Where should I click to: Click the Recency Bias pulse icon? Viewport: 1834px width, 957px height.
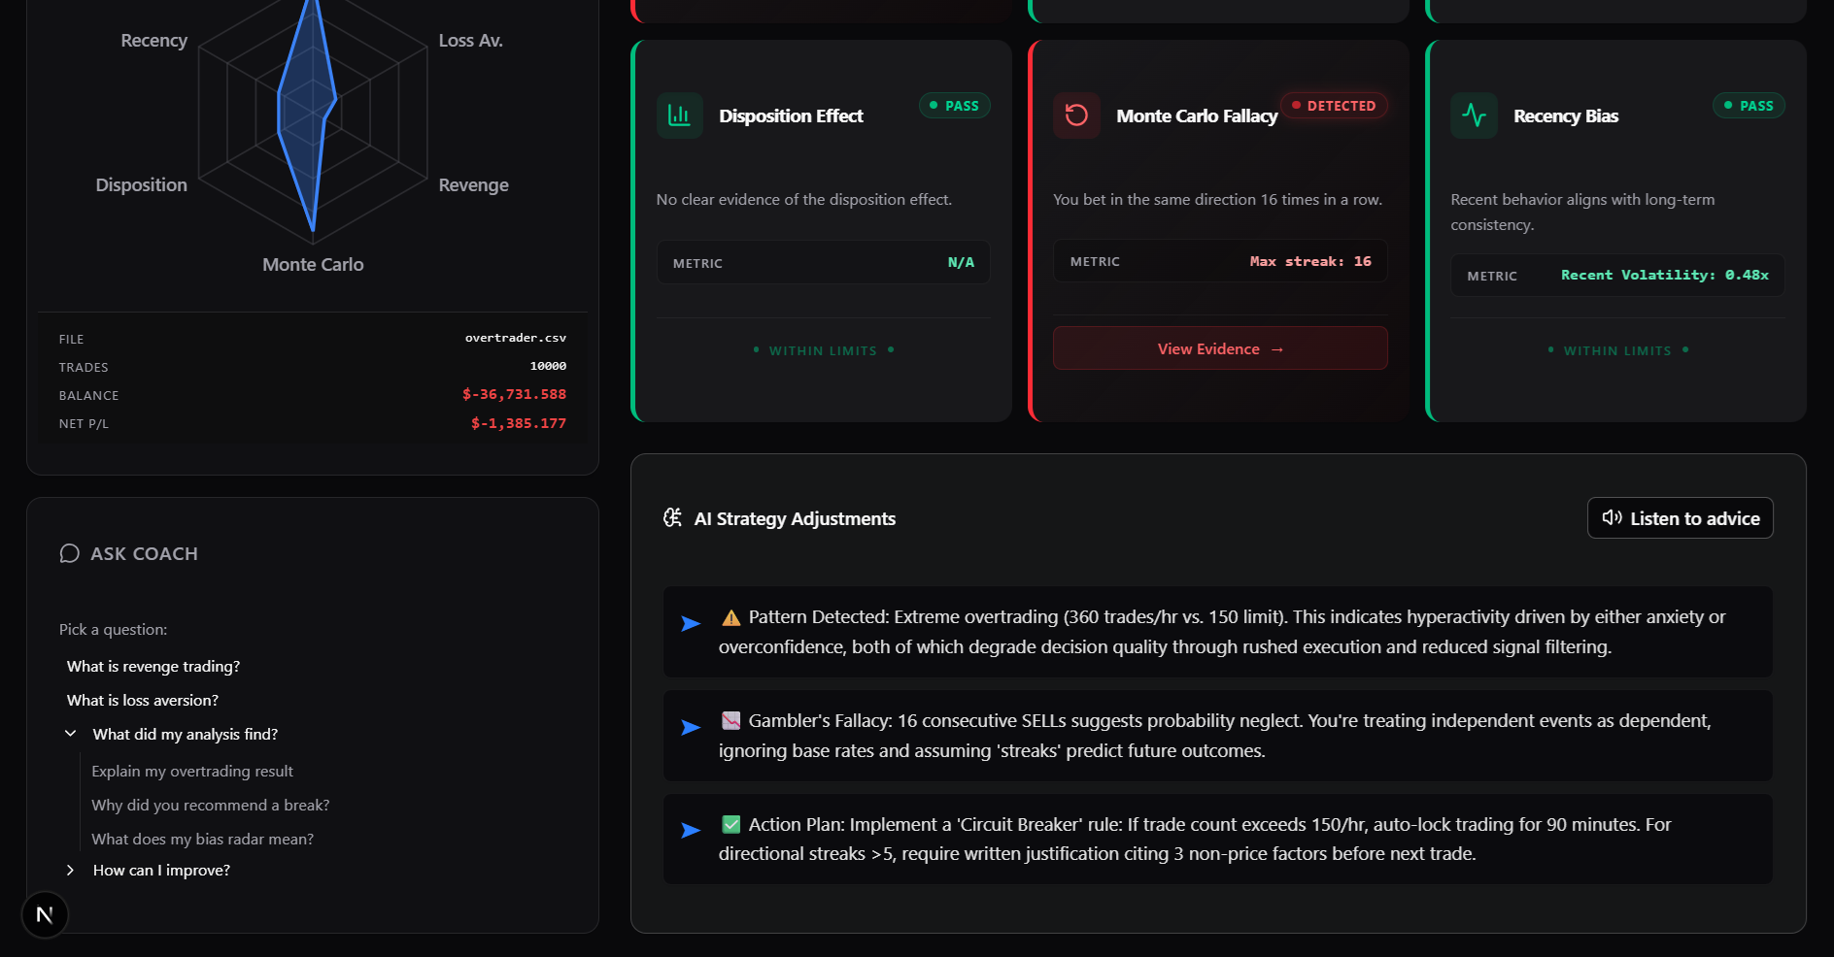click(1474, 115)
